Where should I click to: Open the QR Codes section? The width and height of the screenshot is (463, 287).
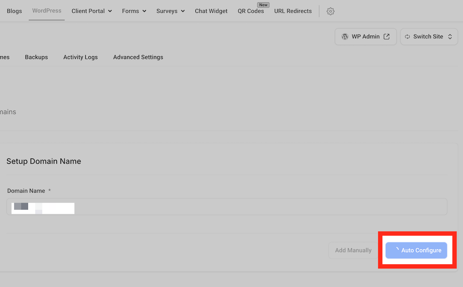tap(251, 11)
